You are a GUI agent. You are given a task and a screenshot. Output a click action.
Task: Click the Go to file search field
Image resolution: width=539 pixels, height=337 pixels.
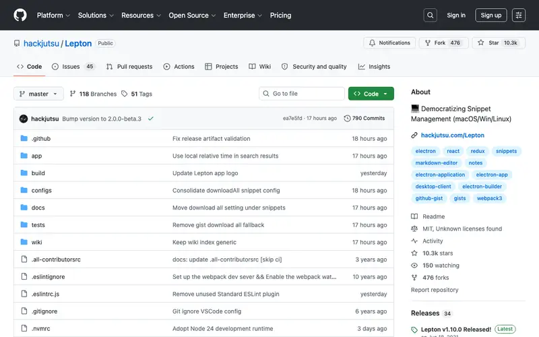coord(301,94)
